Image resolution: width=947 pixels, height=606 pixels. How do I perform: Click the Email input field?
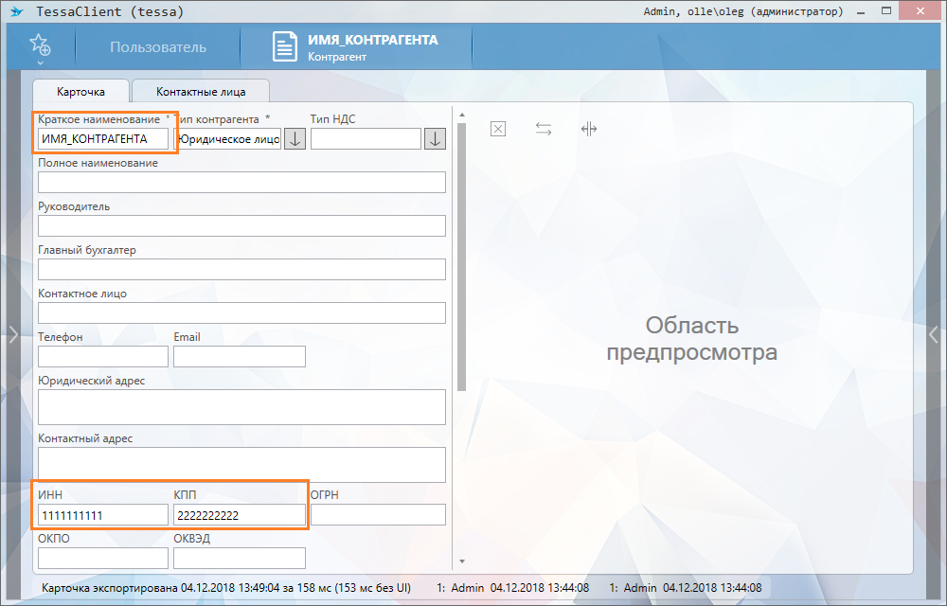pyautogui.click(x=240, y=356)
